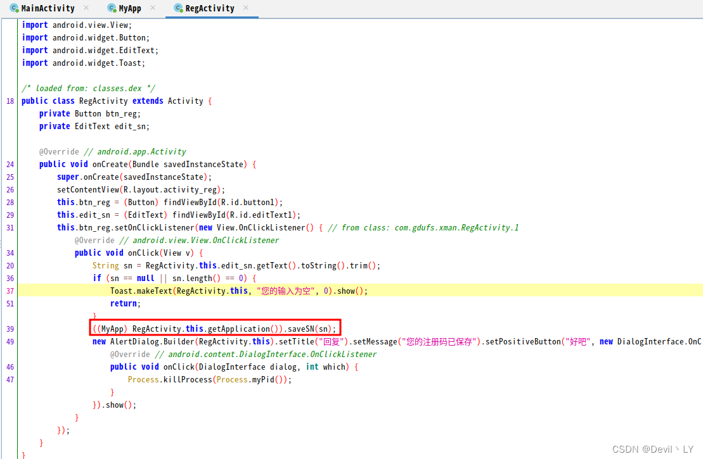Click the 'Bundle savedInstanceState' parameter

188,165
